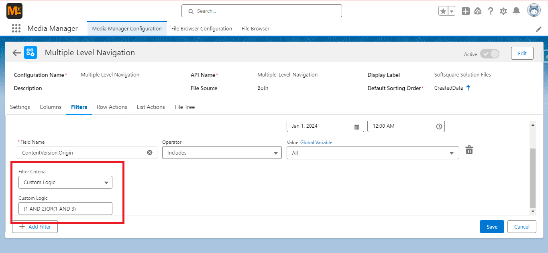Go back using the left arrow icon
548x253 pixels.
(x=16, y=53)
